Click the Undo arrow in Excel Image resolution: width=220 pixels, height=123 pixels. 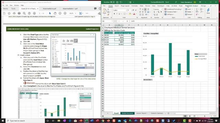pos(121,2)
